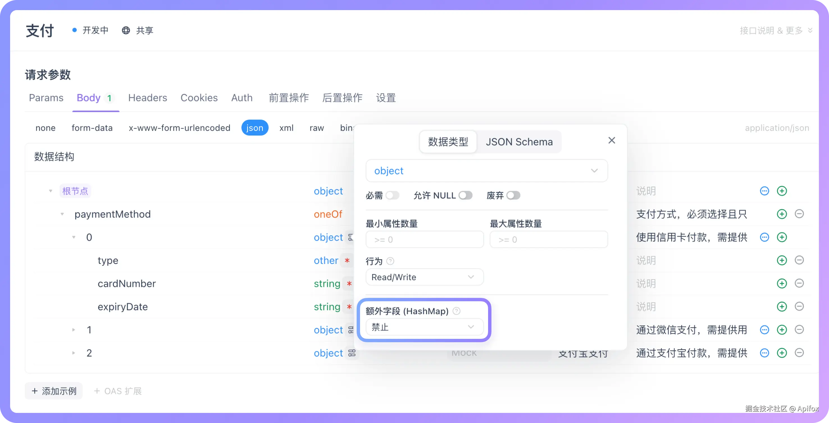
Task: Switch to the JSON Schema tab
Action: pos(520,142)
